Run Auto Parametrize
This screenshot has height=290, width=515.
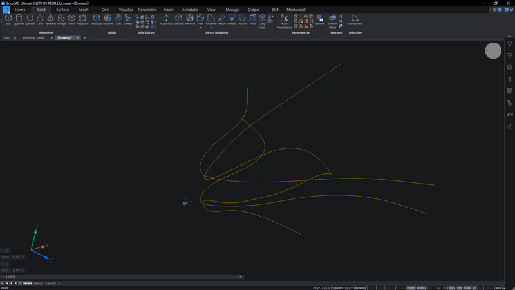[x=284, y=21]
